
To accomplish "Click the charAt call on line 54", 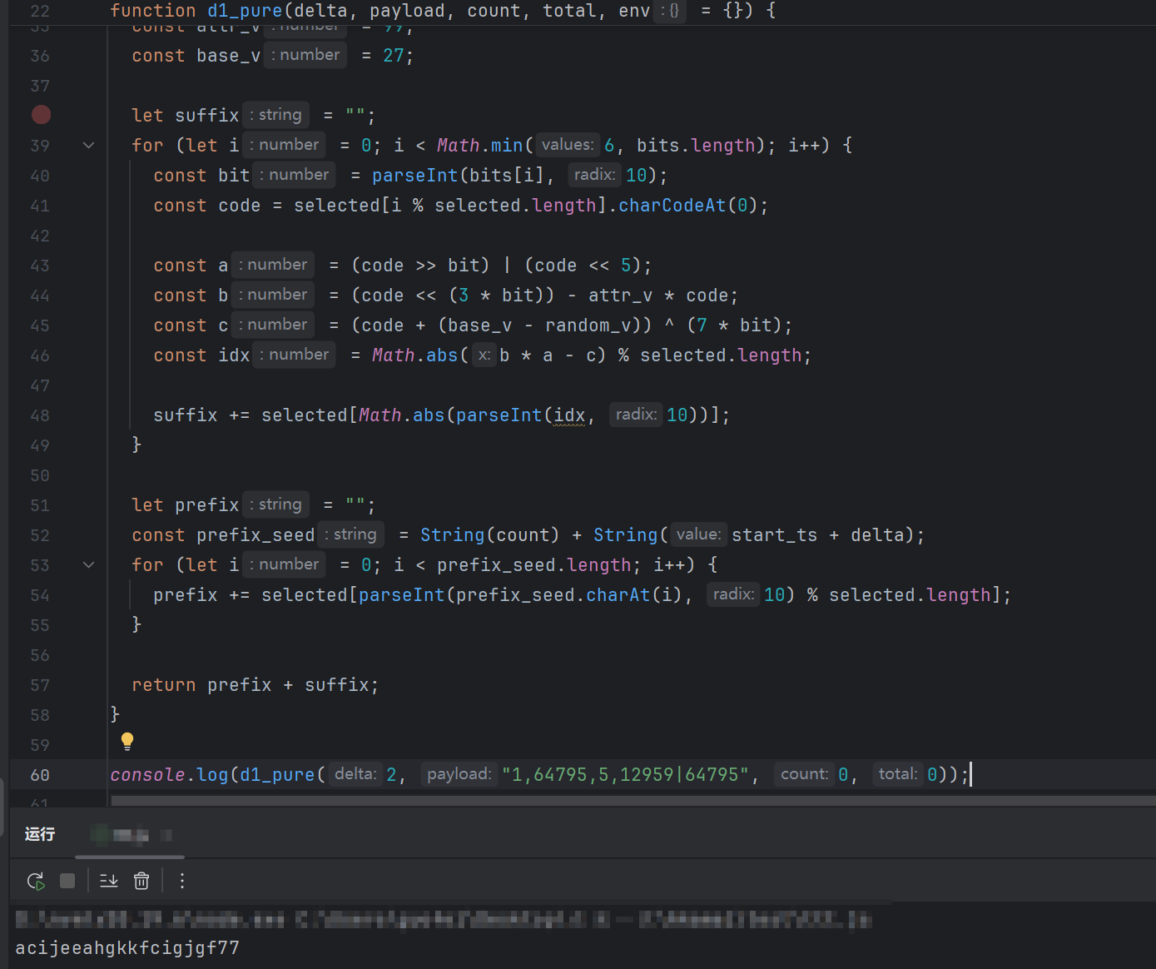I will point(618,595).
